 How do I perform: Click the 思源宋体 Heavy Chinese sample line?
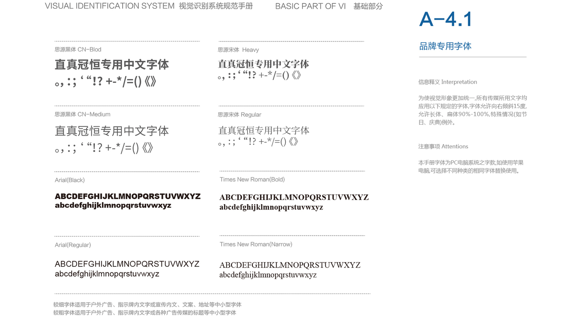(x=264, y=64)
